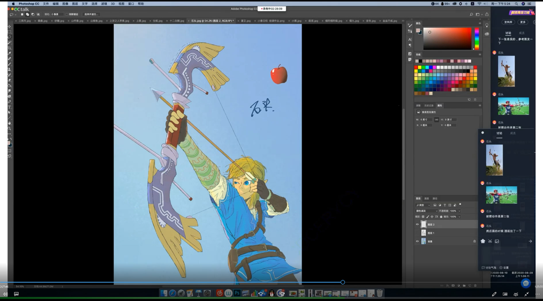Screen dimensions: 543x301
Task: Click the emoji flower icon in chat
Action: click(x=483, y=241)
